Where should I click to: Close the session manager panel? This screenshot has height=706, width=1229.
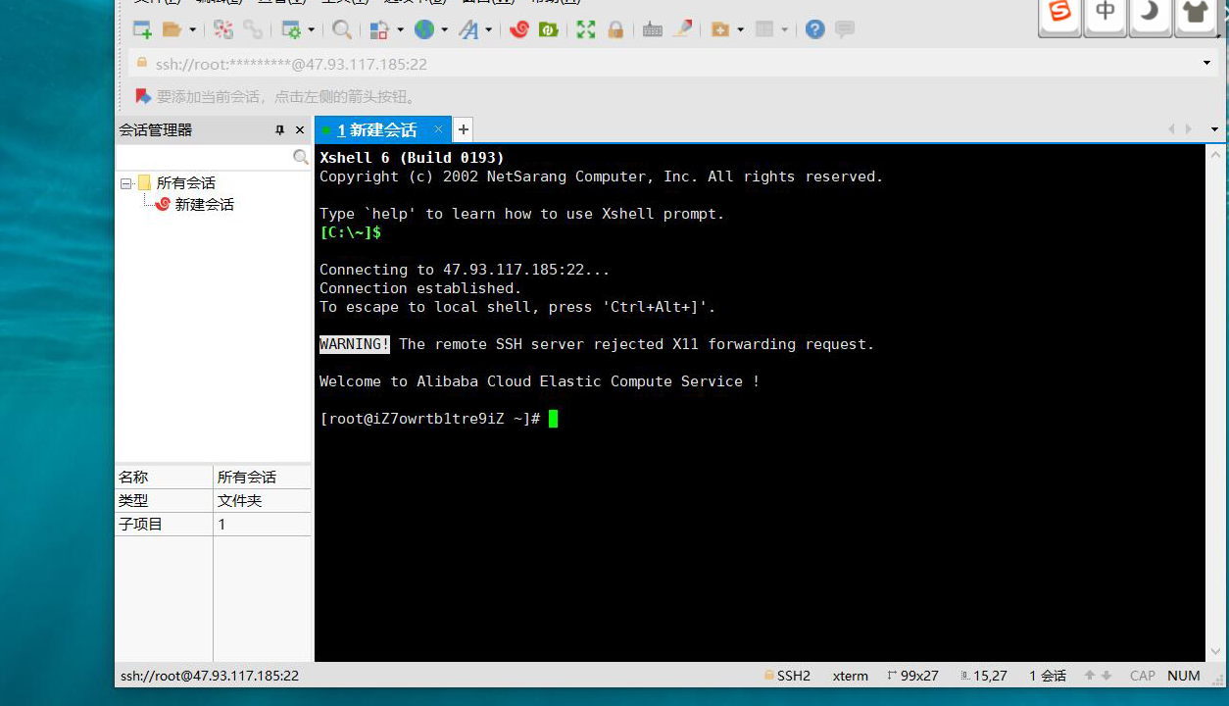tap(300, 129)
